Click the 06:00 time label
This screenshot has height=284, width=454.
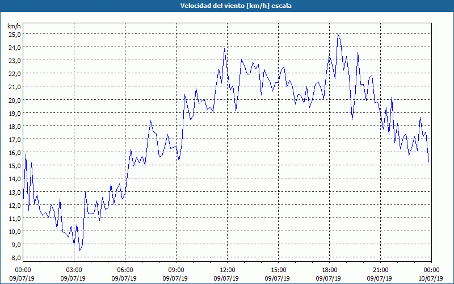[125, 270]
